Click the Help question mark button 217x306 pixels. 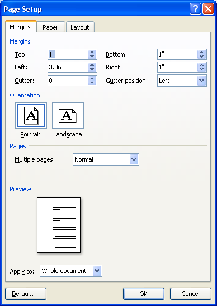[195, 9]
